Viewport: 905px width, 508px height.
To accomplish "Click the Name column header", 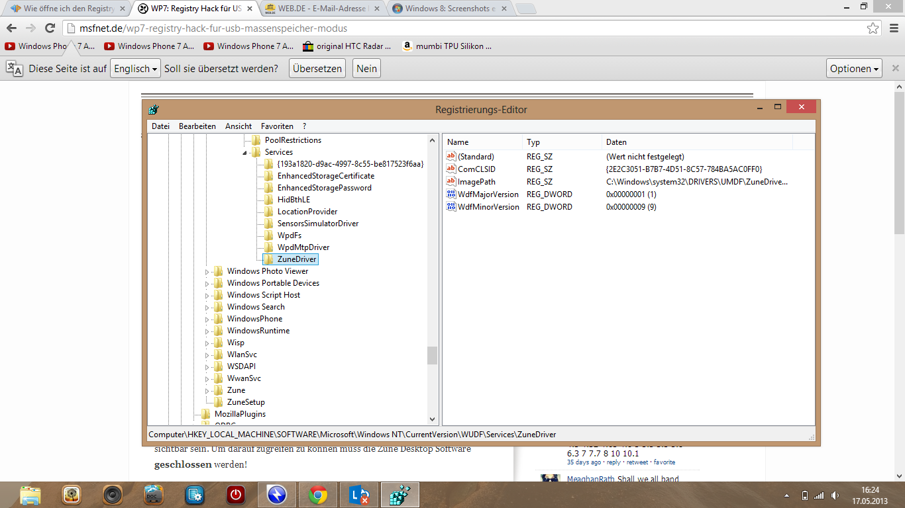I will coord(483,142).
